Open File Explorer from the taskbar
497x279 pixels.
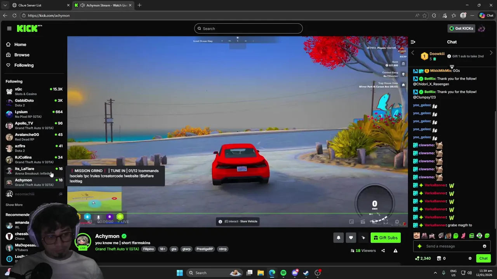[x=261, y=273]
